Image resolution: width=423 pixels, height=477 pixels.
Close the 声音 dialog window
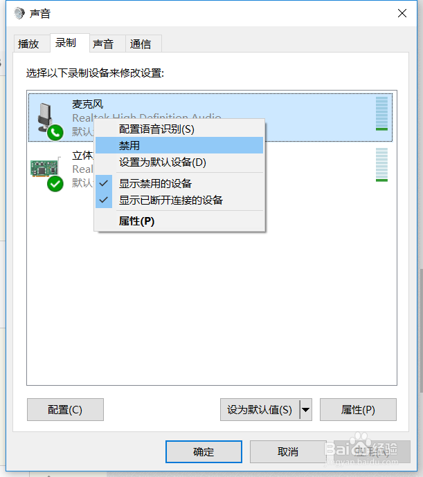pos(402,13)
